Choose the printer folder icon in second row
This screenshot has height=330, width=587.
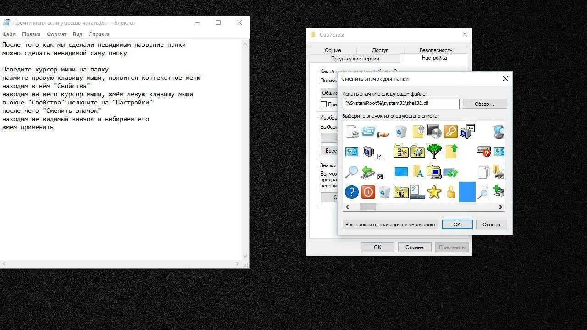tap(417, 151)
